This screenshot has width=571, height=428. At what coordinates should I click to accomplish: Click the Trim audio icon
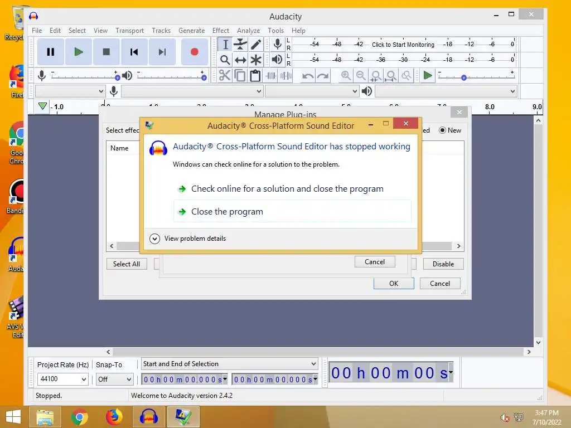click(x=271, y=76)
